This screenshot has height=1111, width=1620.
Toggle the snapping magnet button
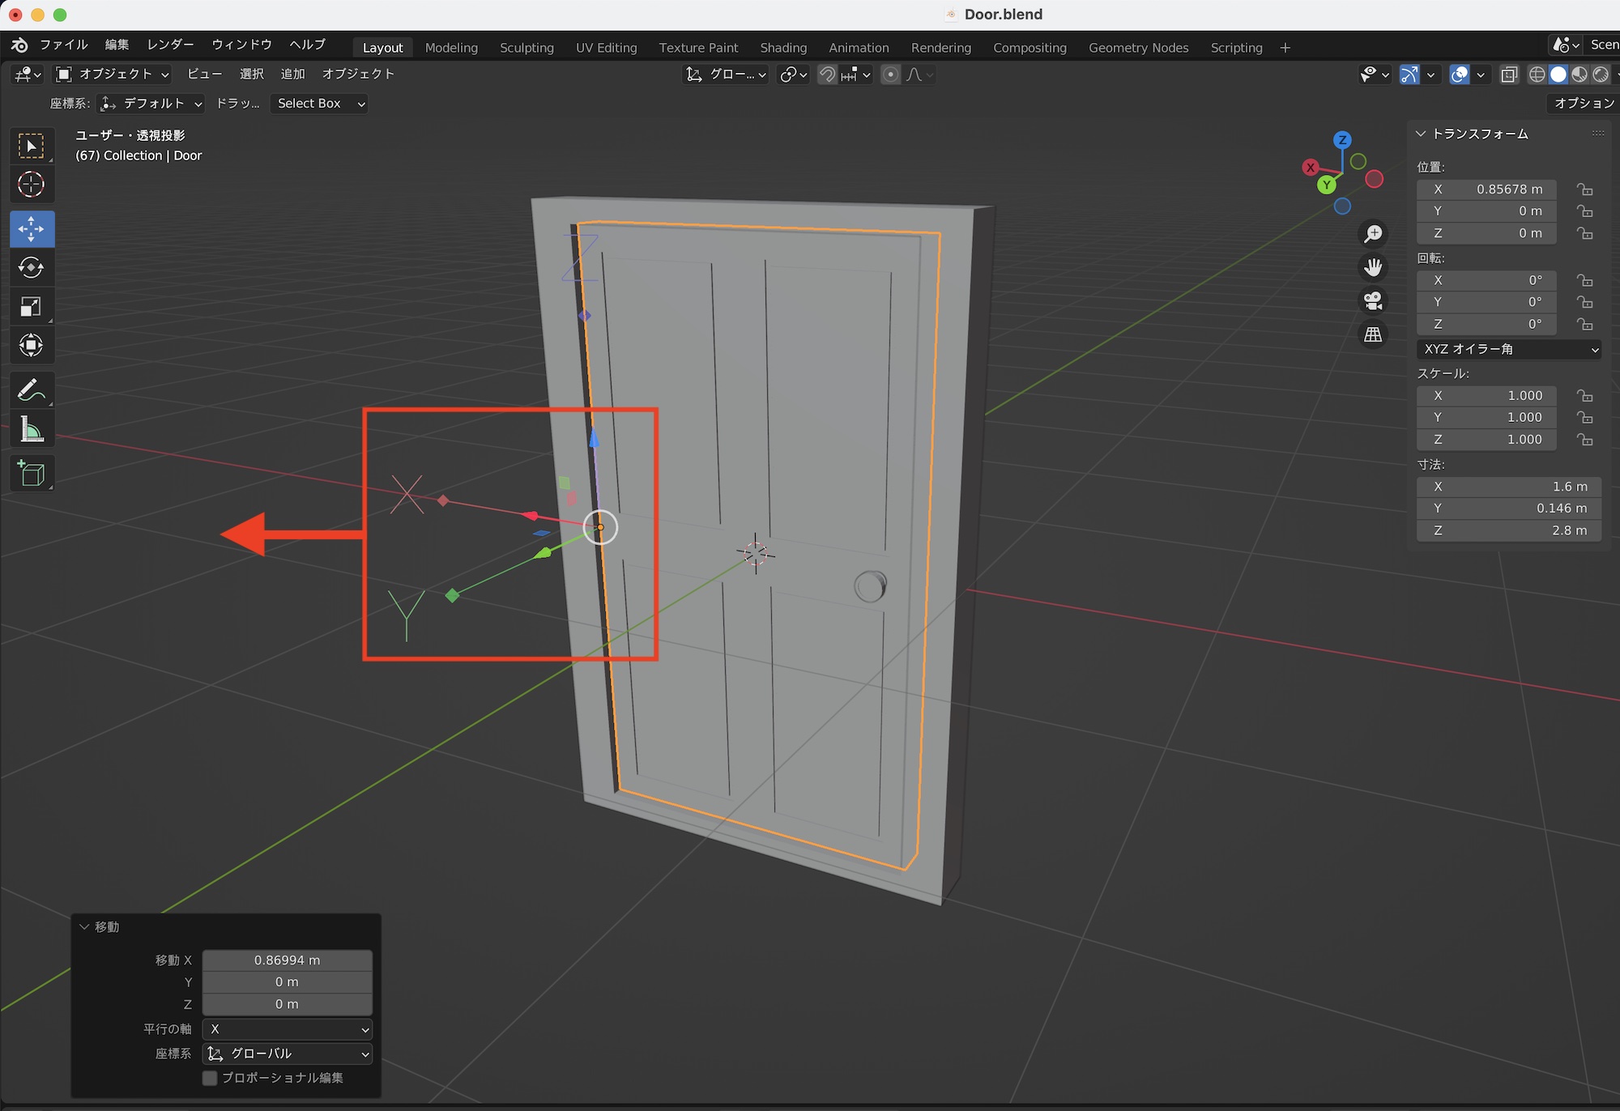[x=827, y=74]
